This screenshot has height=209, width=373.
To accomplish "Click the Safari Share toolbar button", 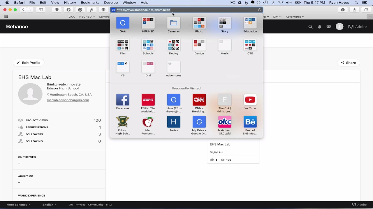I will 354,10.
